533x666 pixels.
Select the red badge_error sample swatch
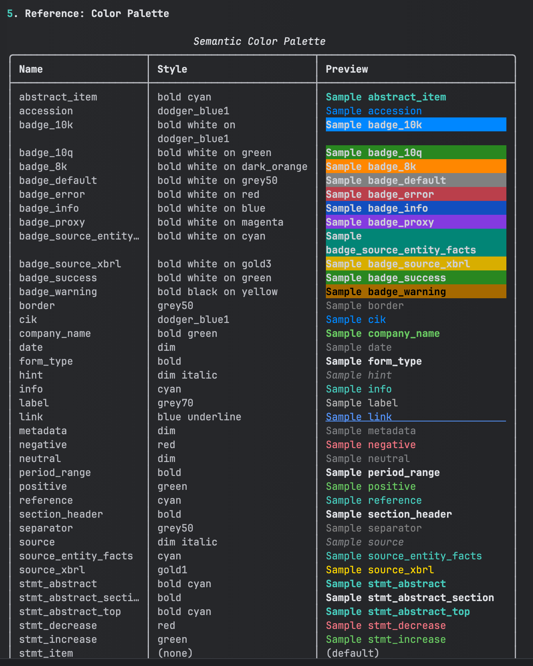coord(416,194)
